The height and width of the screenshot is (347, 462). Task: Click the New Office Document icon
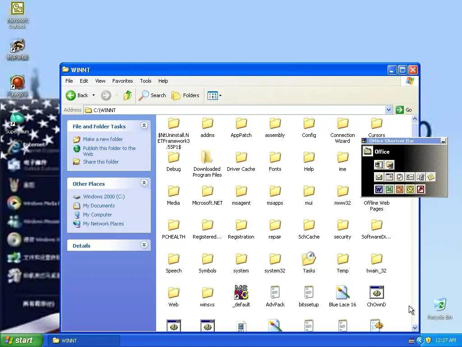click(379, 165)
